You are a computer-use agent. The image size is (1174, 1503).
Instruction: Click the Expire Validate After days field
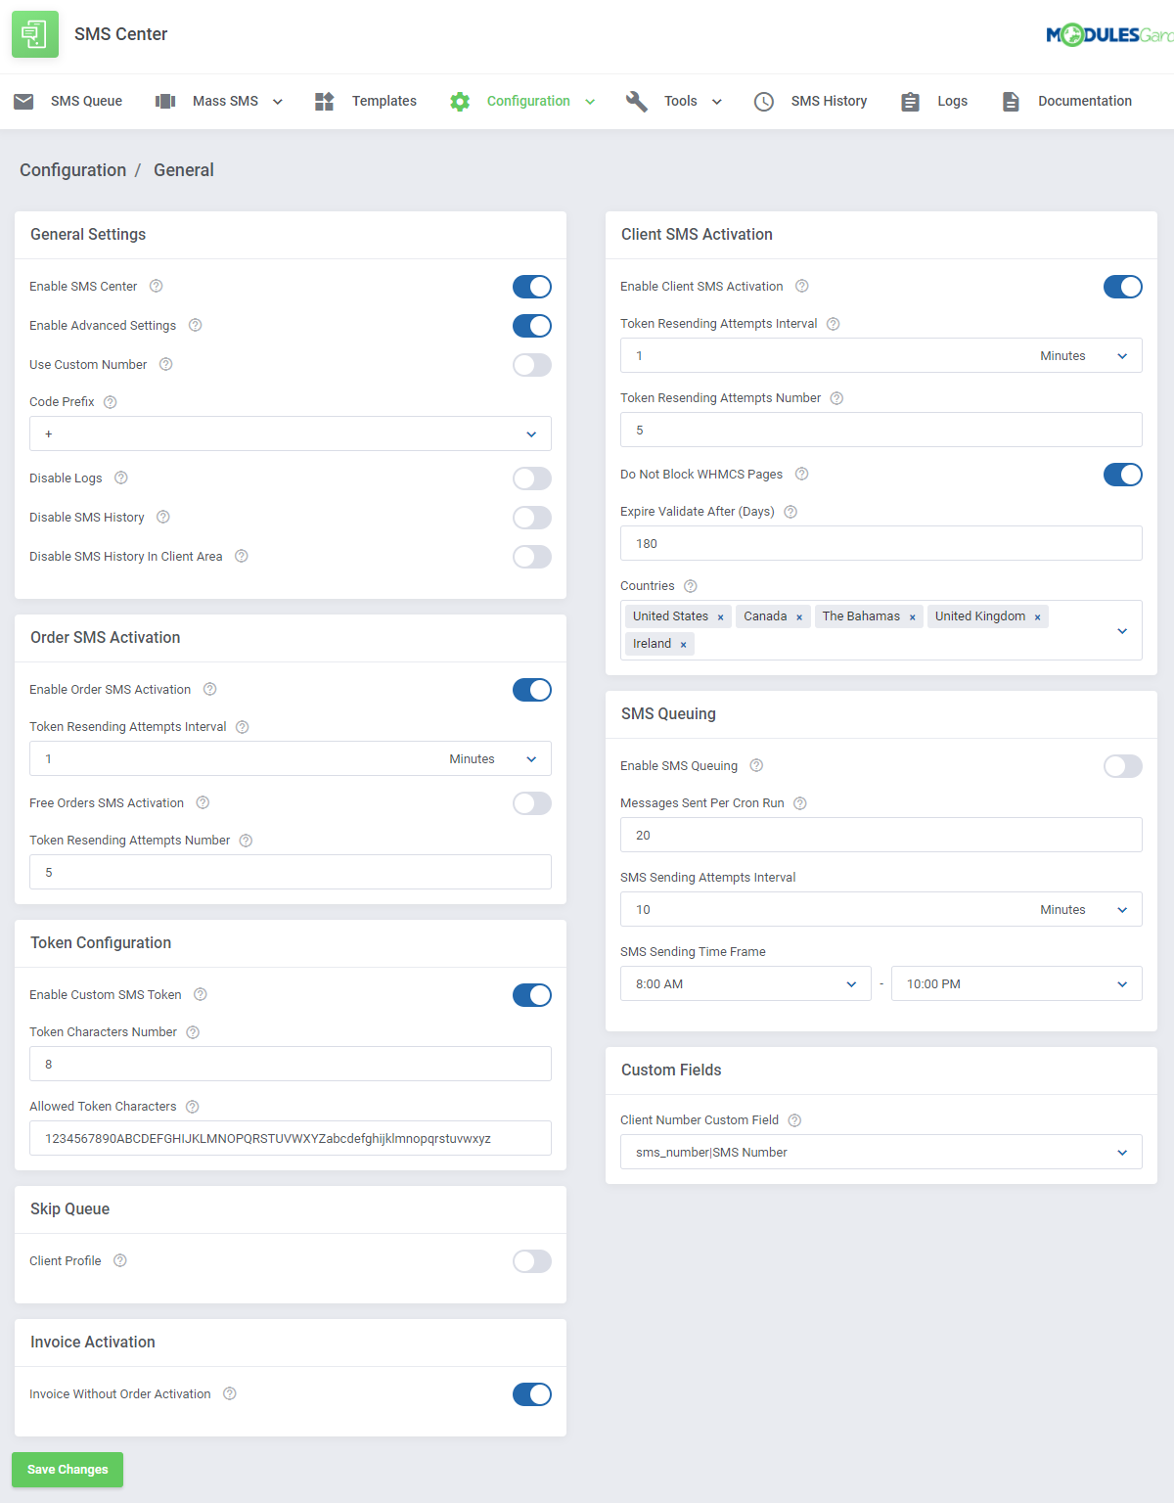[x=880, y=543]
